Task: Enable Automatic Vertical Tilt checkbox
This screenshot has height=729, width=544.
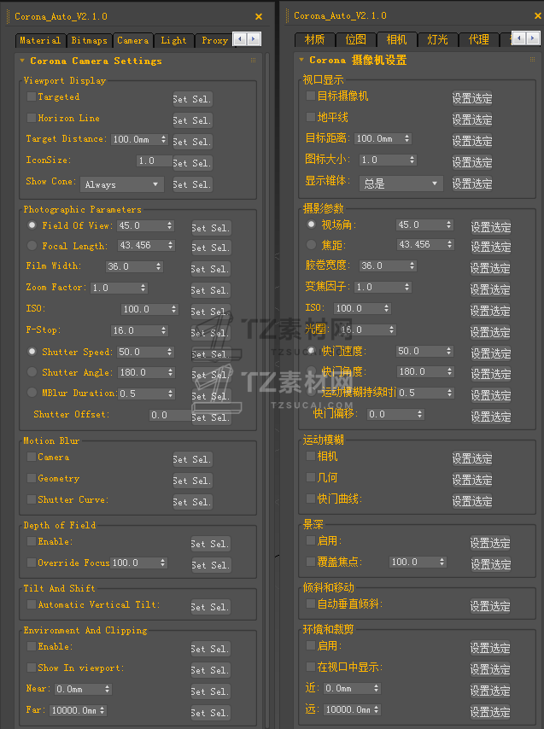Action: coord(32,604)
